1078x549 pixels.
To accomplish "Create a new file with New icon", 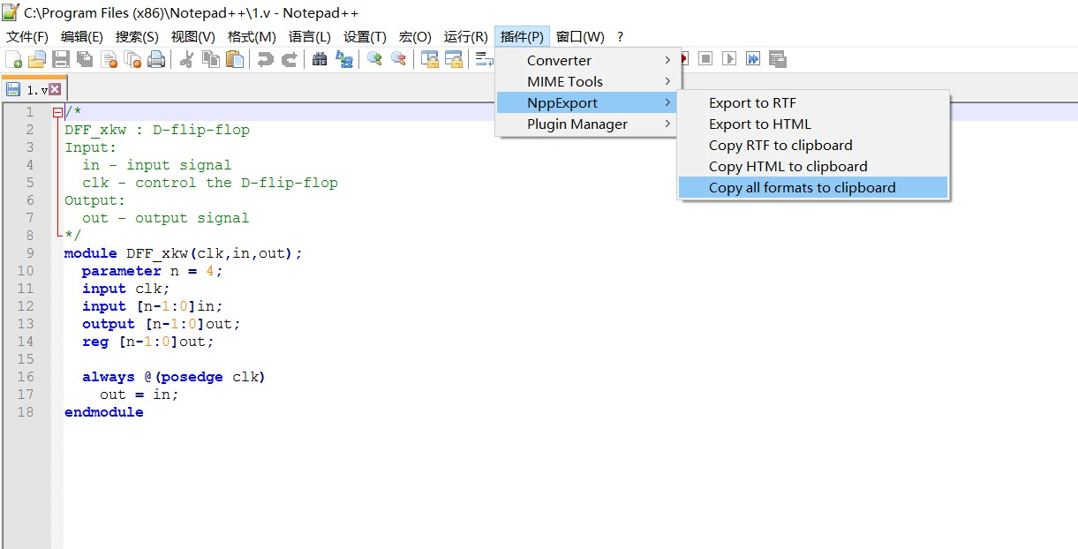I will click(x=14, y=60).
